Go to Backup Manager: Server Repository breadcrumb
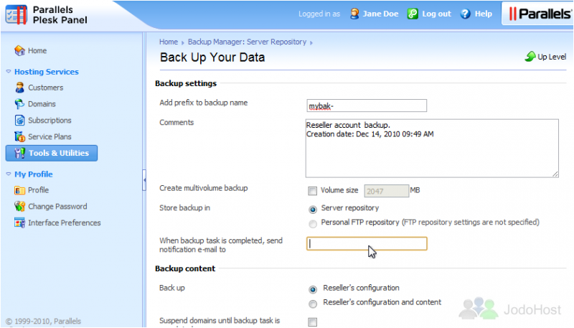This screenshot has height=328, width=574. click(x=247, y=42)
